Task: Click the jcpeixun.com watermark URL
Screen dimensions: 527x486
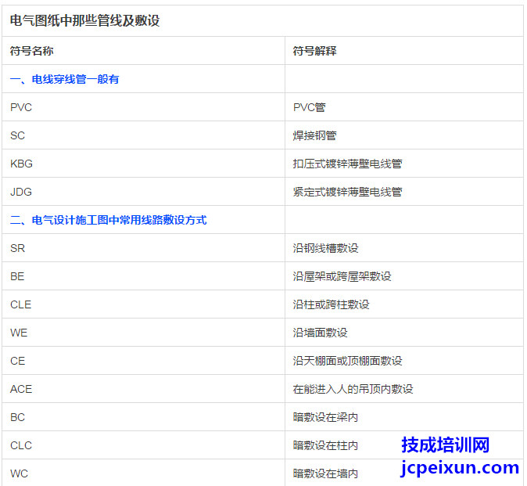Action: point(459,468)
